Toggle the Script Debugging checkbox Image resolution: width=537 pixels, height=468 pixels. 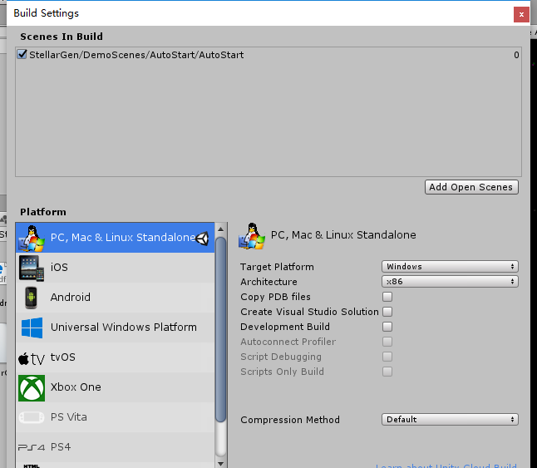tap(387, 357)
